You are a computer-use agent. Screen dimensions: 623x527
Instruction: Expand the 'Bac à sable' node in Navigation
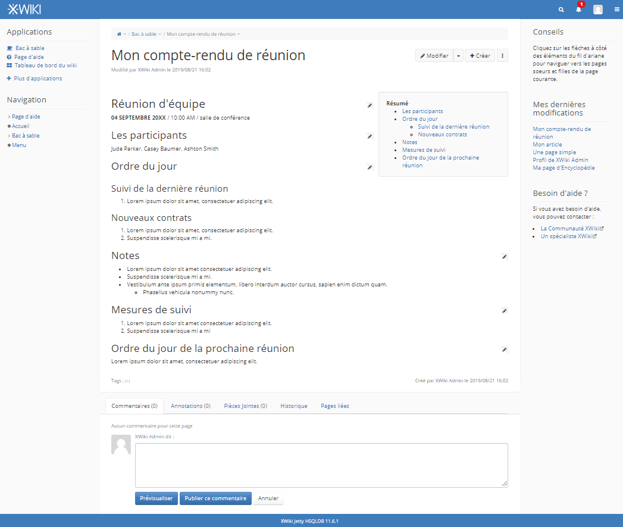pyautogui.click(x=9, y=136)
